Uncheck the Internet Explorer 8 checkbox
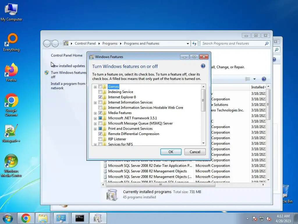 coord(100,97)
